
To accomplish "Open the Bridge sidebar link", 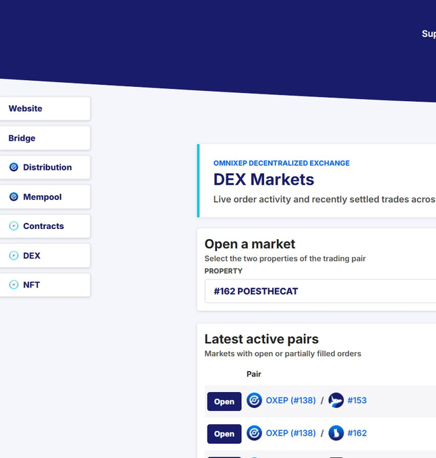I will tap(44, 138).
